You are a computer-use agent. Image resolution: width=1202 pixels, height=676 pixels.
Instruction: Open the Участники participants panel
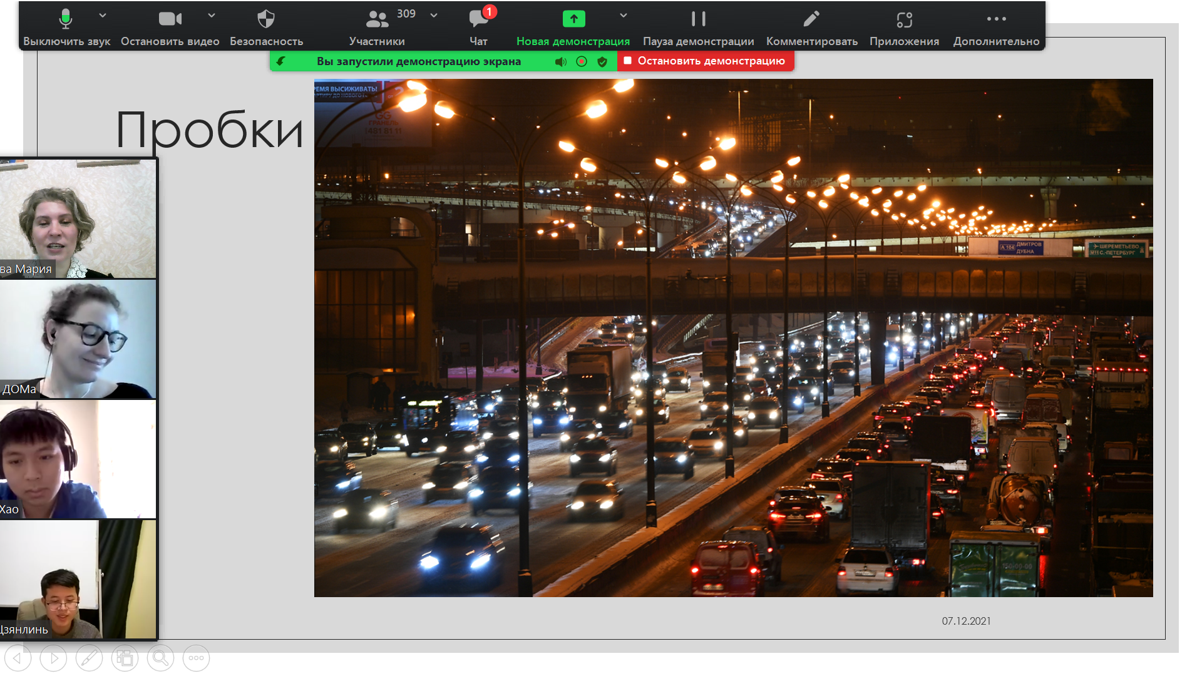point(377,25)
